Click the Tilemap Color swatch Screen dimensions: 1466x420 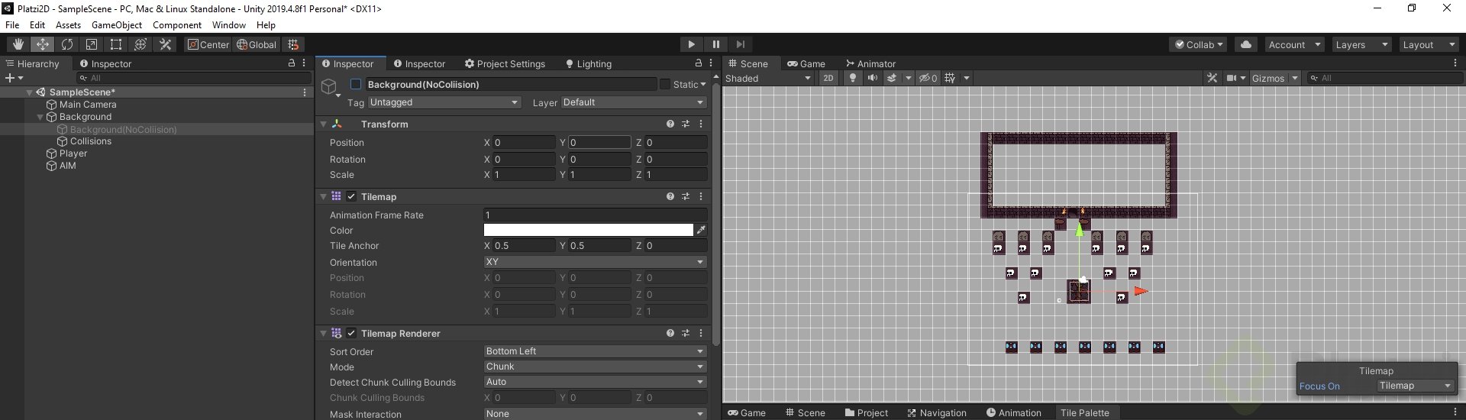click(589, 230)
